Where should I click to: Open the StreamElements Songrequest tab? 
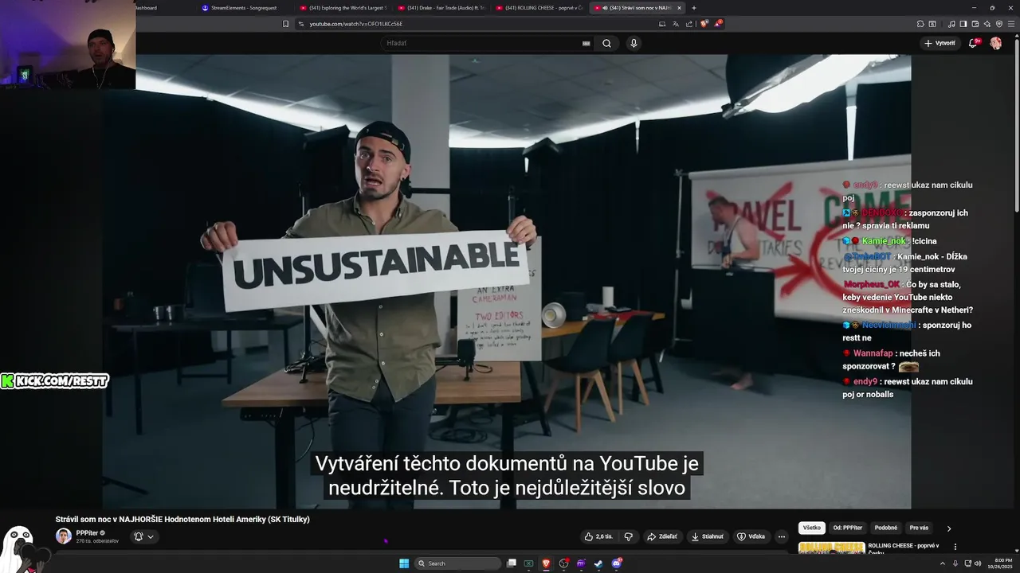coord(243,8)
